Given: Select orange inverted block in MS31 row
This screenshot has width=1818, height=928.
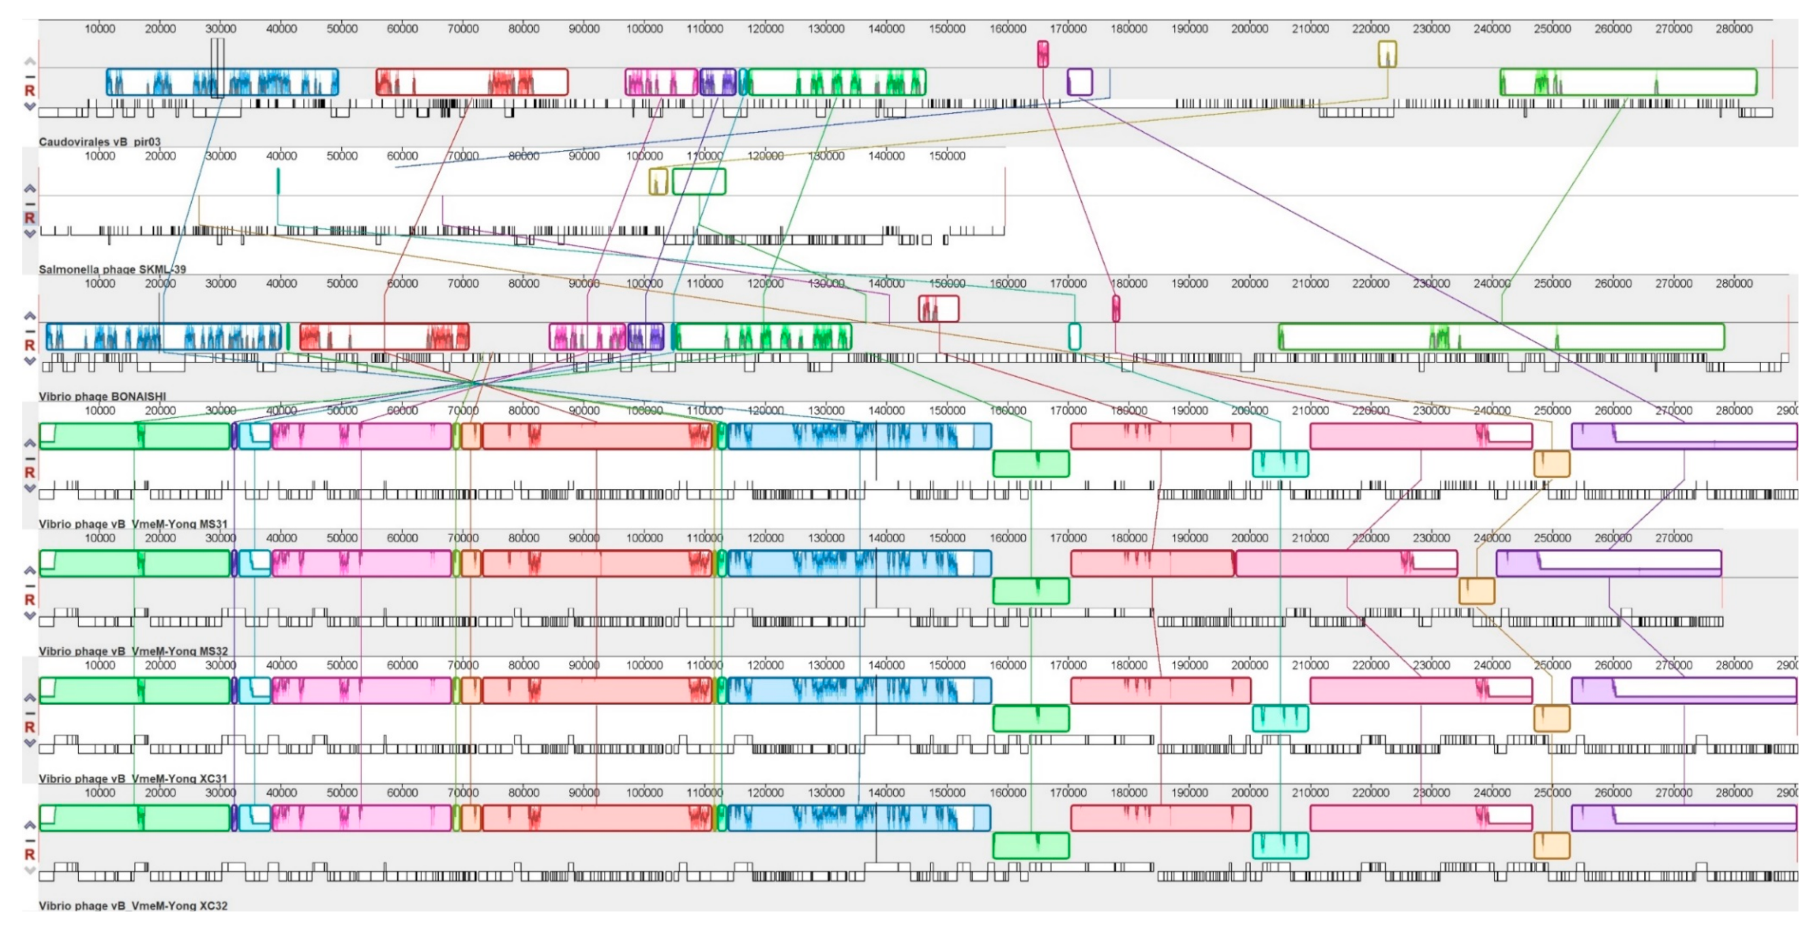Looking at the screenshot, I should pyautogui.click(x=1552, y=464).
